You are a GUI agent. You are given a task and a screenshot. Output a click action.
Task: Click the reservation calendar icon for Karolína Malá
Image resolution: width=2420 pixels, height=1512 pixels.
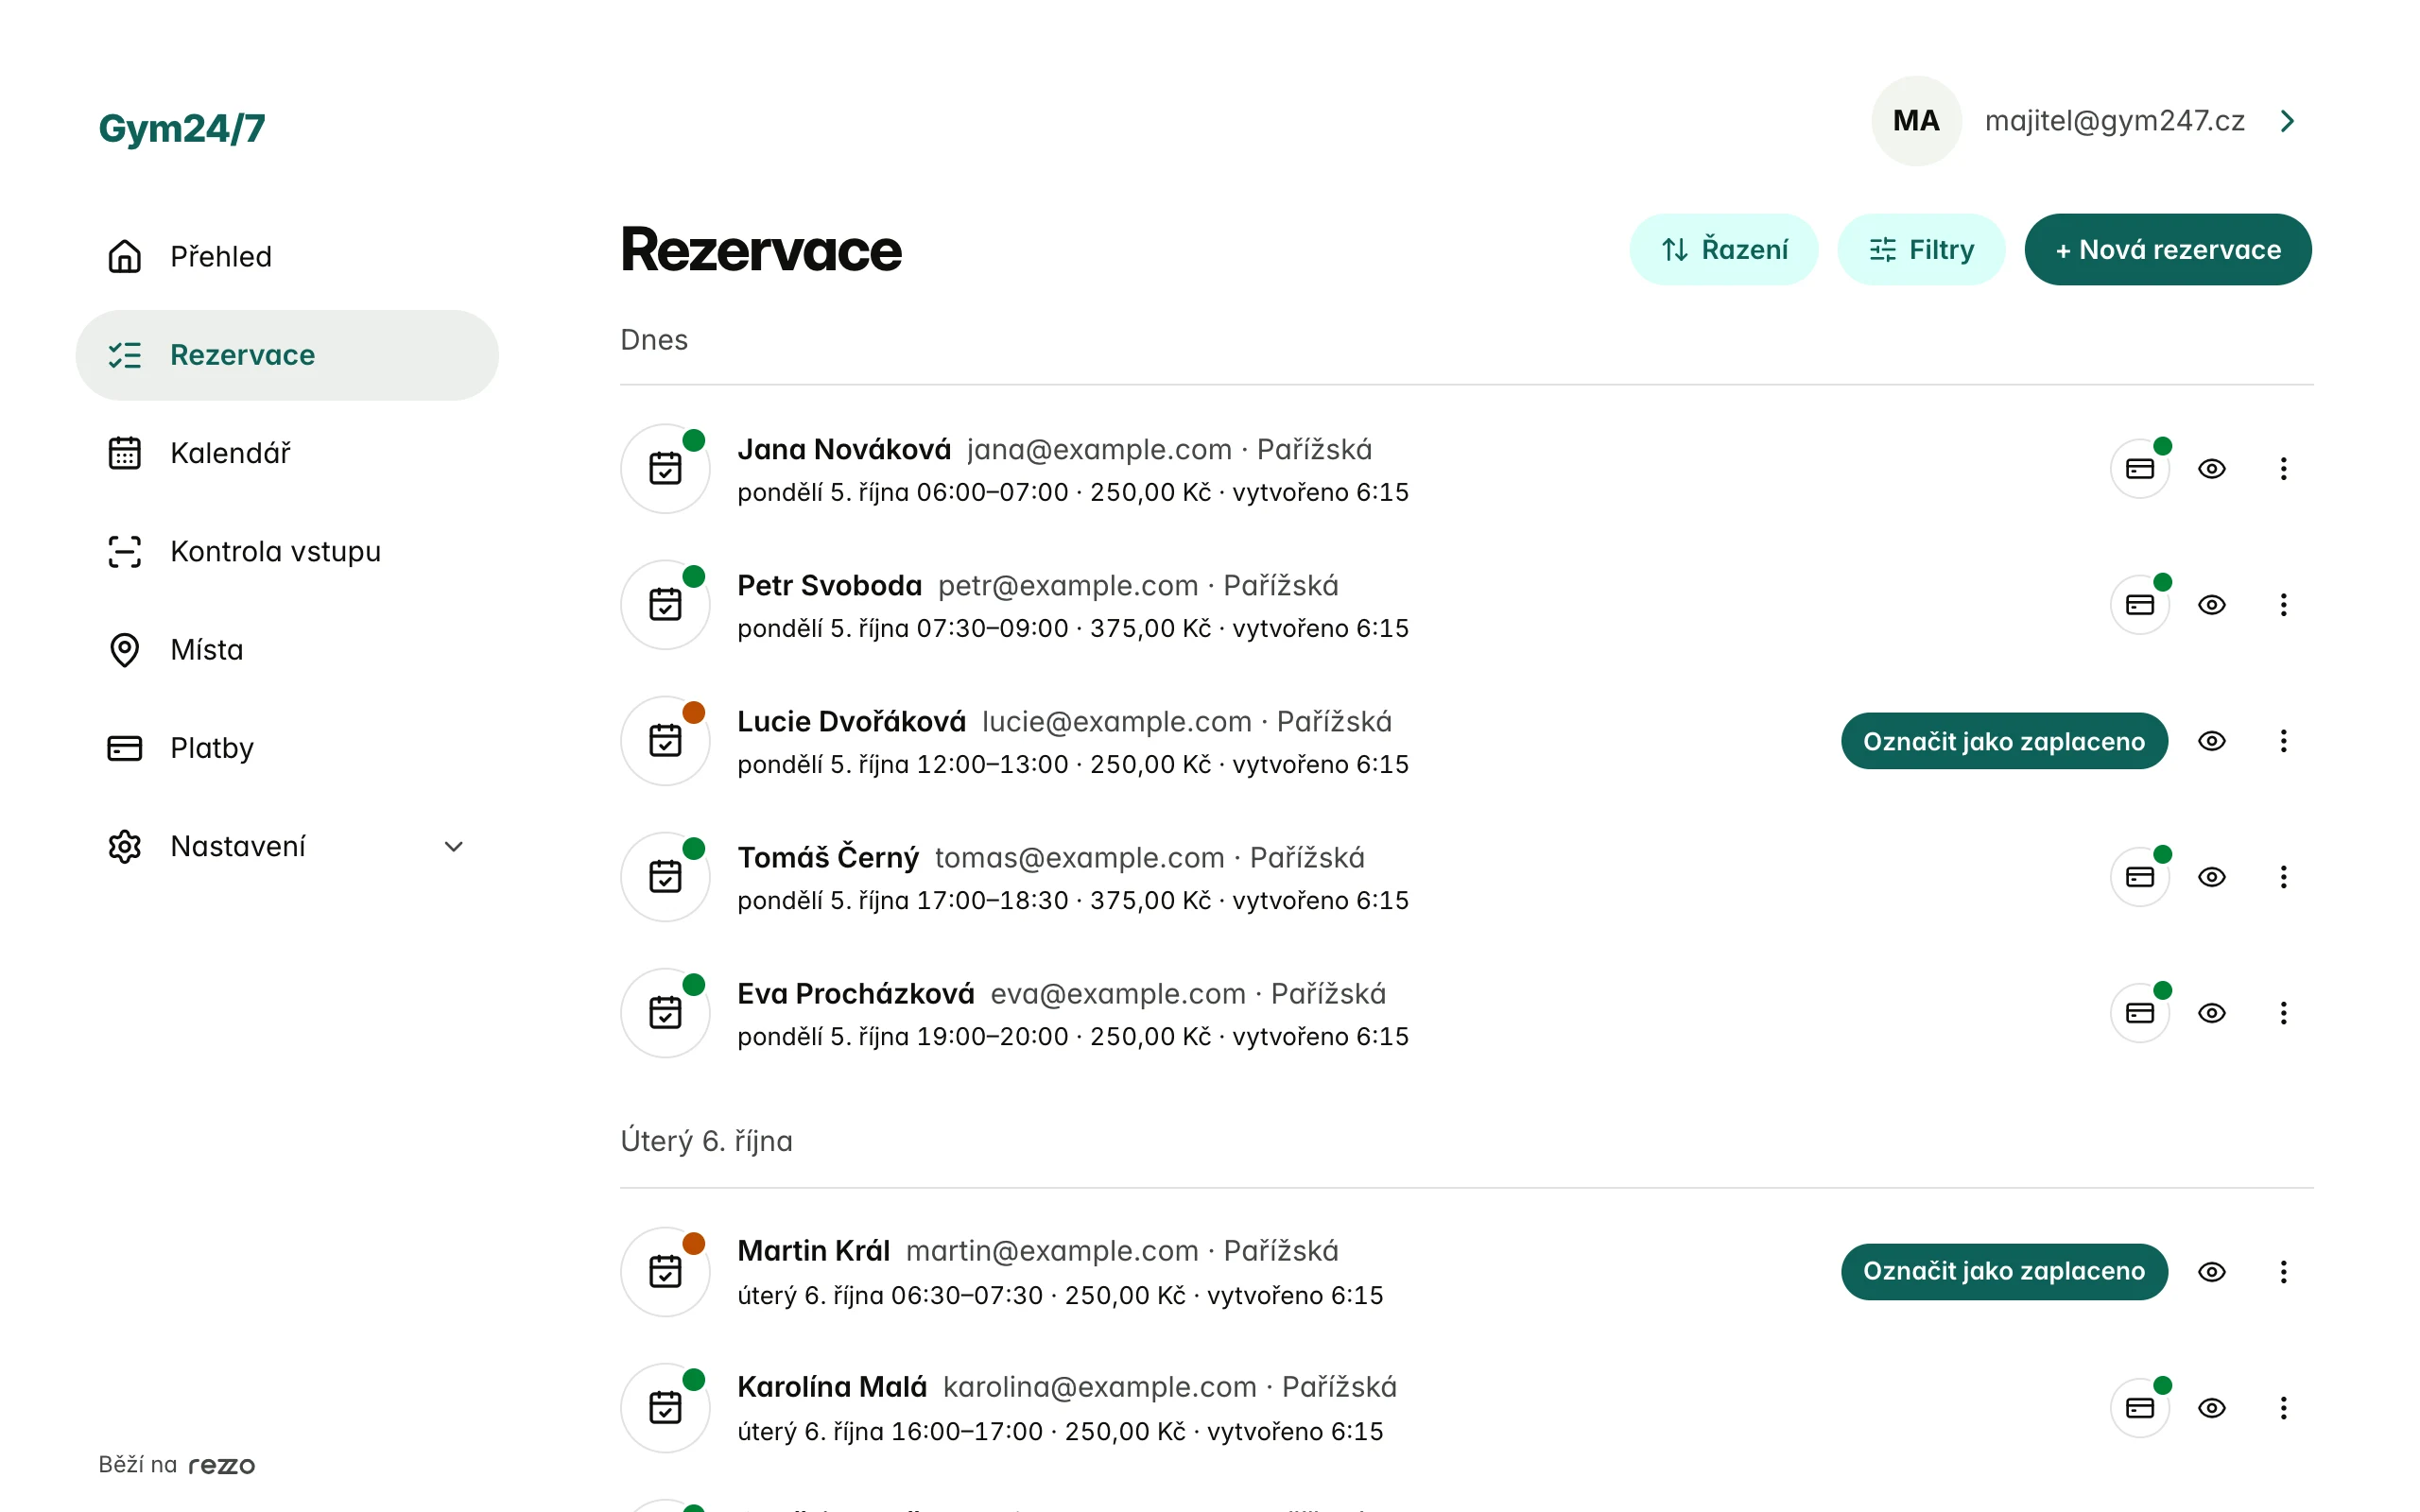click(665, 1407)
